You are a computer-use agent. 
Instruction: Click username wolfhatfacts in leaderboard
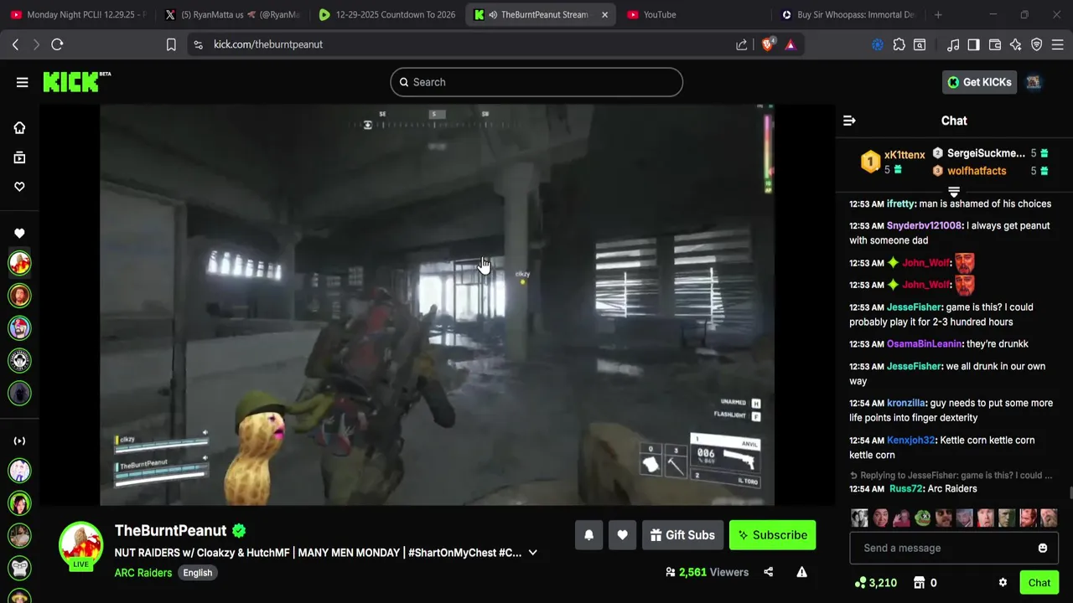click(977, 171)
